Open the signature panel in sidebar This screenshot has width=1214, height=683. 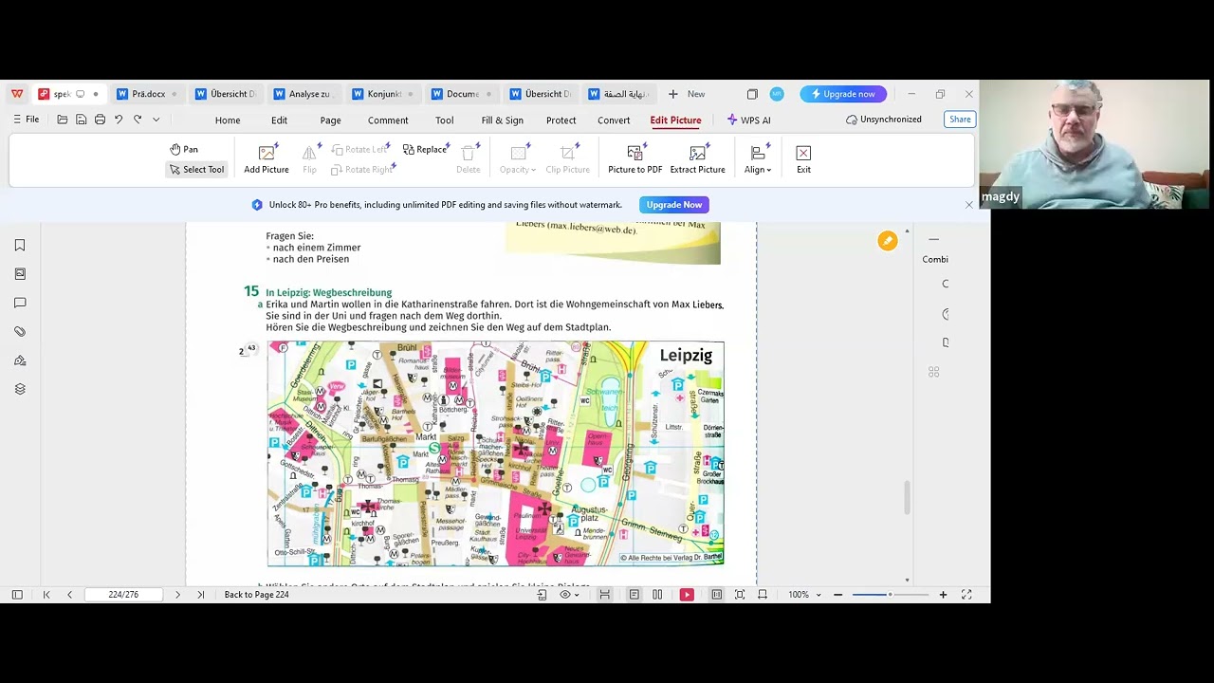click(20, 360)
